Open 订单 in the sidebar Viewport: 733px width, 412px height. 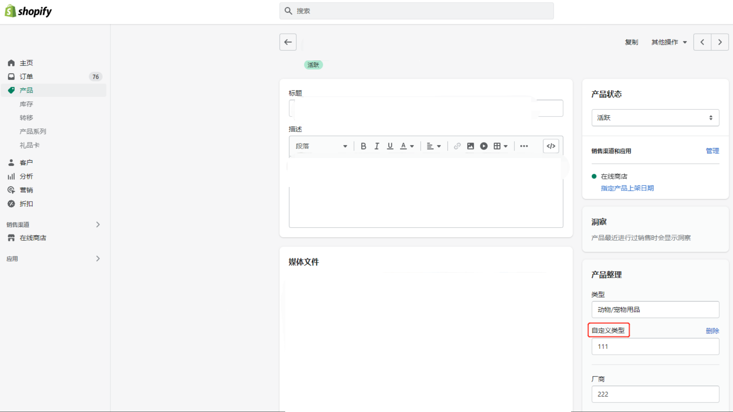tap(26, 76)
